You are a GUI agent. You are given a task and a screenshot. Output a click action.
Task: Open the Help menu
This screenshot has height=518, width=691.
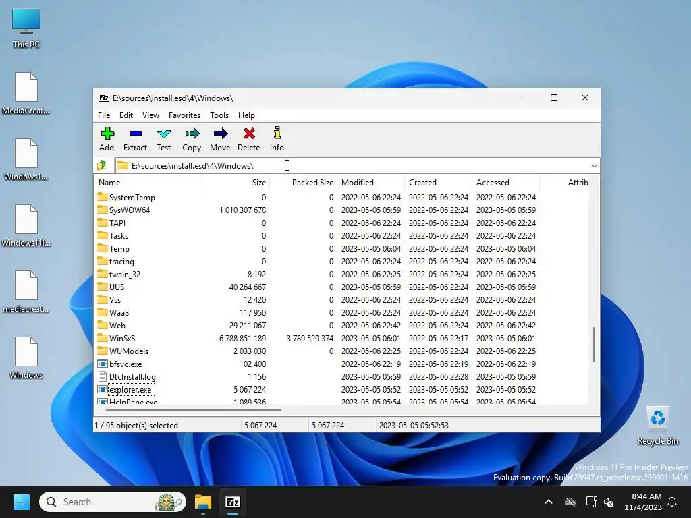click(246, 115)
